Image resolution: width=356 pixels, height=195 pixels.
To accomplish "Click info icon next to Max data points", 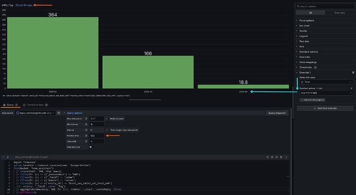I will tap(86, 119).
